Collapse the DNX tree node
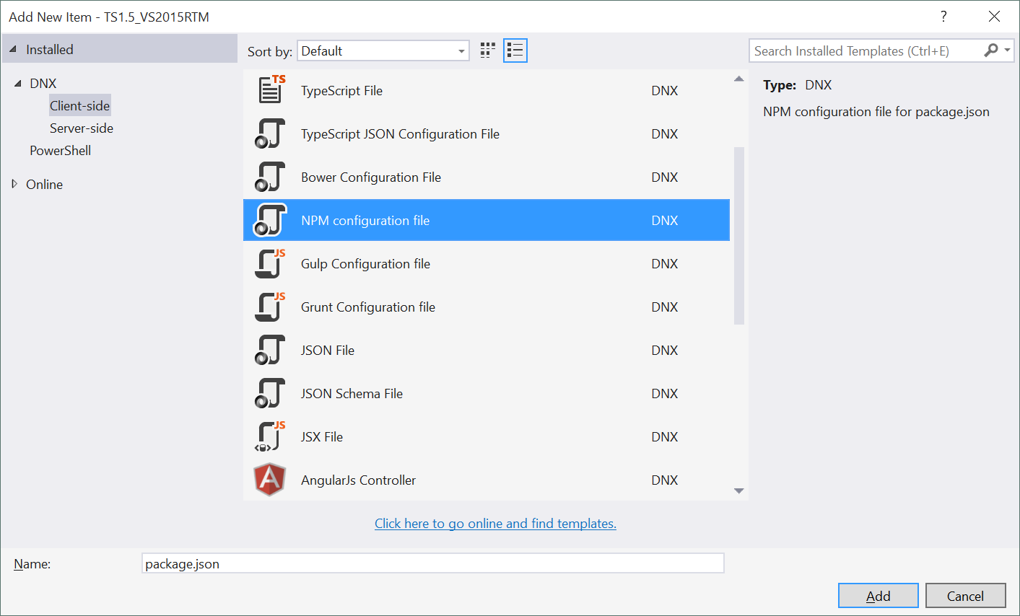Image resolution: width=1020 pixels, height=616 pixels. point(18,84)
